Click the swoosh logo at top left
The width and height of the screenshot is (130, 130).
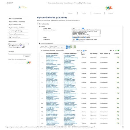pyautogui.click(x=23, y=7)
